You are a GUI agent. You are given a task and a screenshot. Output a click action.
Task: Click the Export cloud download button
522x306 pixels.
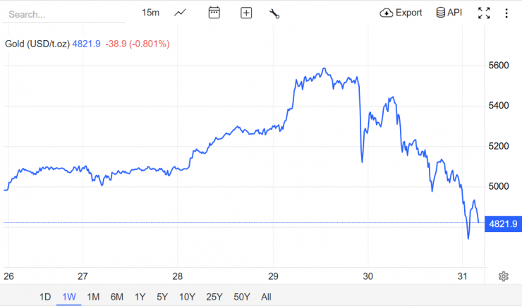click(x=401, y=13)
